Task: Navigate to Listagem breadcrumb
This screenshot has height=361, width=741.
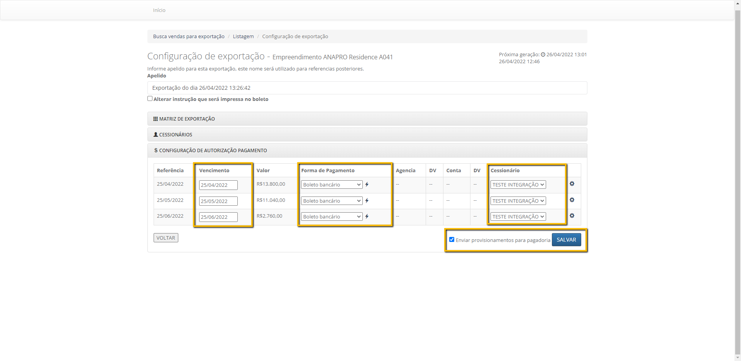Action: coord(243,37)
